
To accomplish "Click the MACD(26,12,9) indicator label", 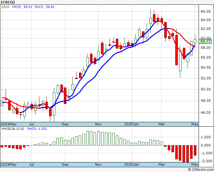I will coord(13,129).
